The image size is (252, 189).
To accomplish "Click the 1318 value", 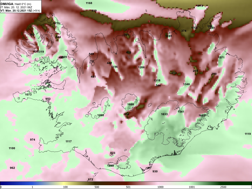I will coord(157,81).
